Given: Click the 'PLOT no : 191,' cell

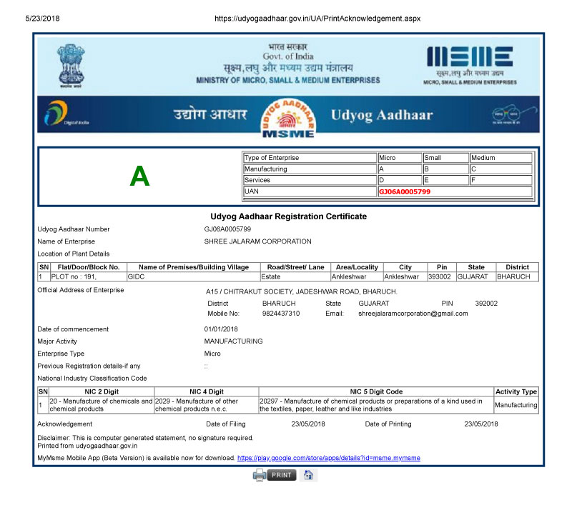Looking at the screenshot, I should pyautogui.click(x=89, y=277).
